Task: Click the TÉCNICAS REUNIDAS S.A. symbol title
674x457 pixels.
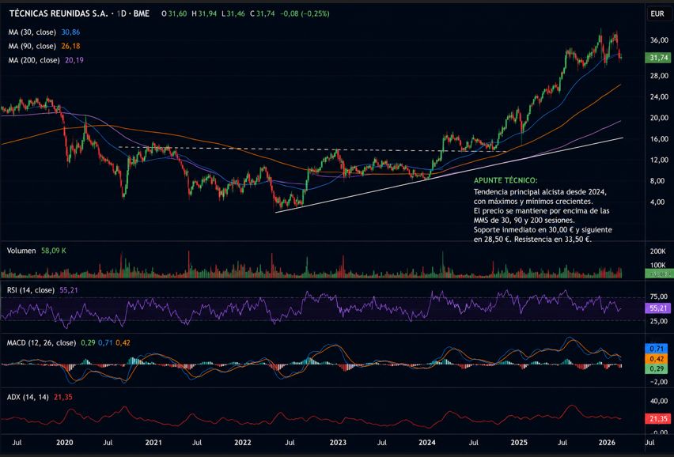Action: (59, 13)
